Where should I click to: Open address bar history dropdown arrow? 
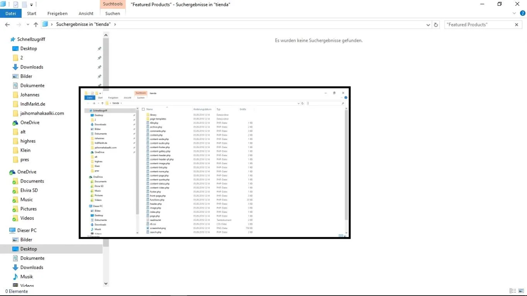(x=428, y=25)
